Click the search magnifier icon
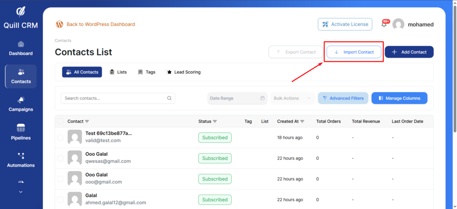Viewport: 457px width, 209px height. click(x=169, y=98)
